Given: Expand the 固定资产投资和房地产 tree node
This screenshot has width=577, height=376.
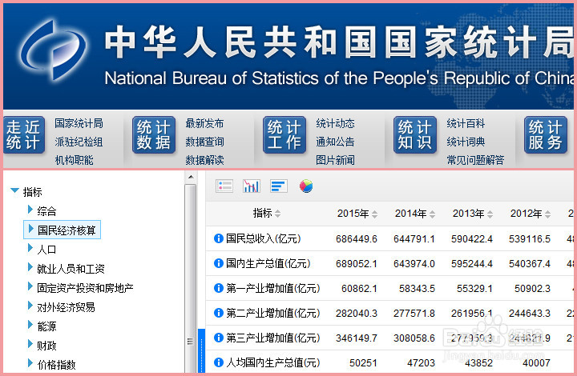Looking at the screenshot, I should [30, 286].
